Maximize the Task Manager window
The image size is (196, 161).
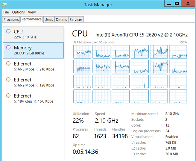[x=177, y=4]
